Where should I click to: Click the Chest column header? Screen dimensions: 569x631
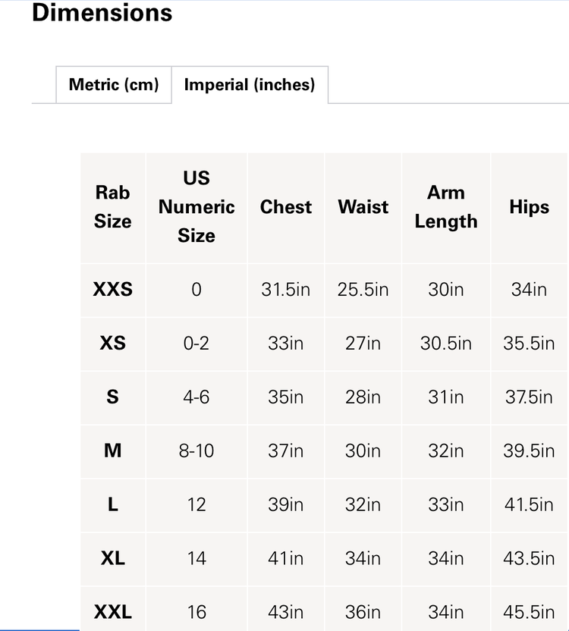point(285,206)
